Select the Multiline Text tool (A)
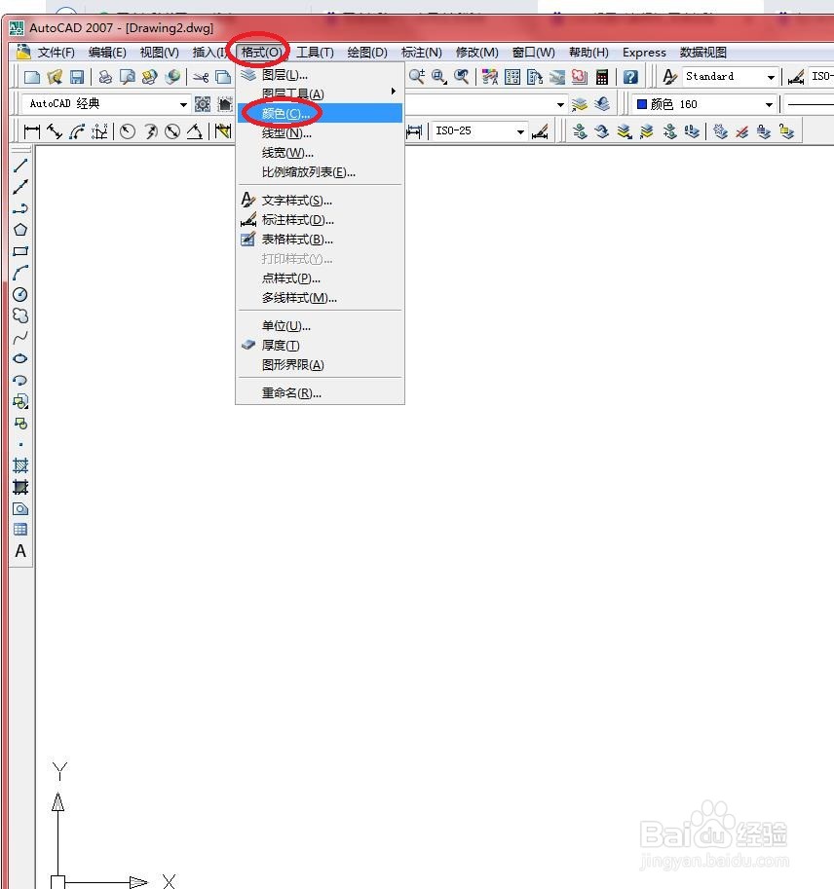This screenshot has height=889, width=834. (x=20, y=551)
